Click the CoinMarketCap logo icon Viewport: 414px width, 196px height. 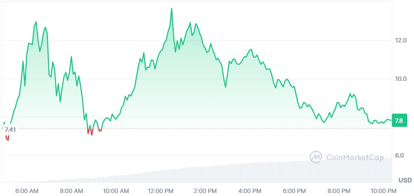316,157
